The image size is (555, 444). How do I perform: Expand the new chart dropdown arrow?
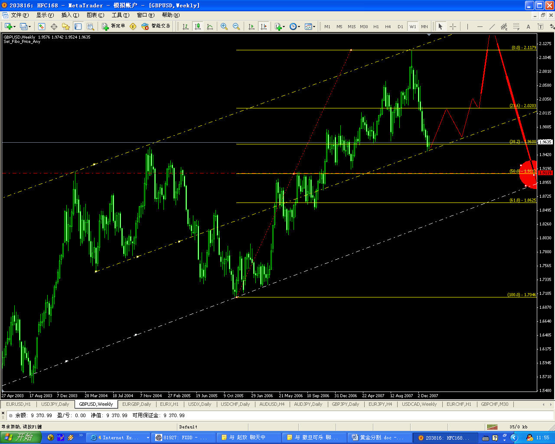[x=15, y=27]
